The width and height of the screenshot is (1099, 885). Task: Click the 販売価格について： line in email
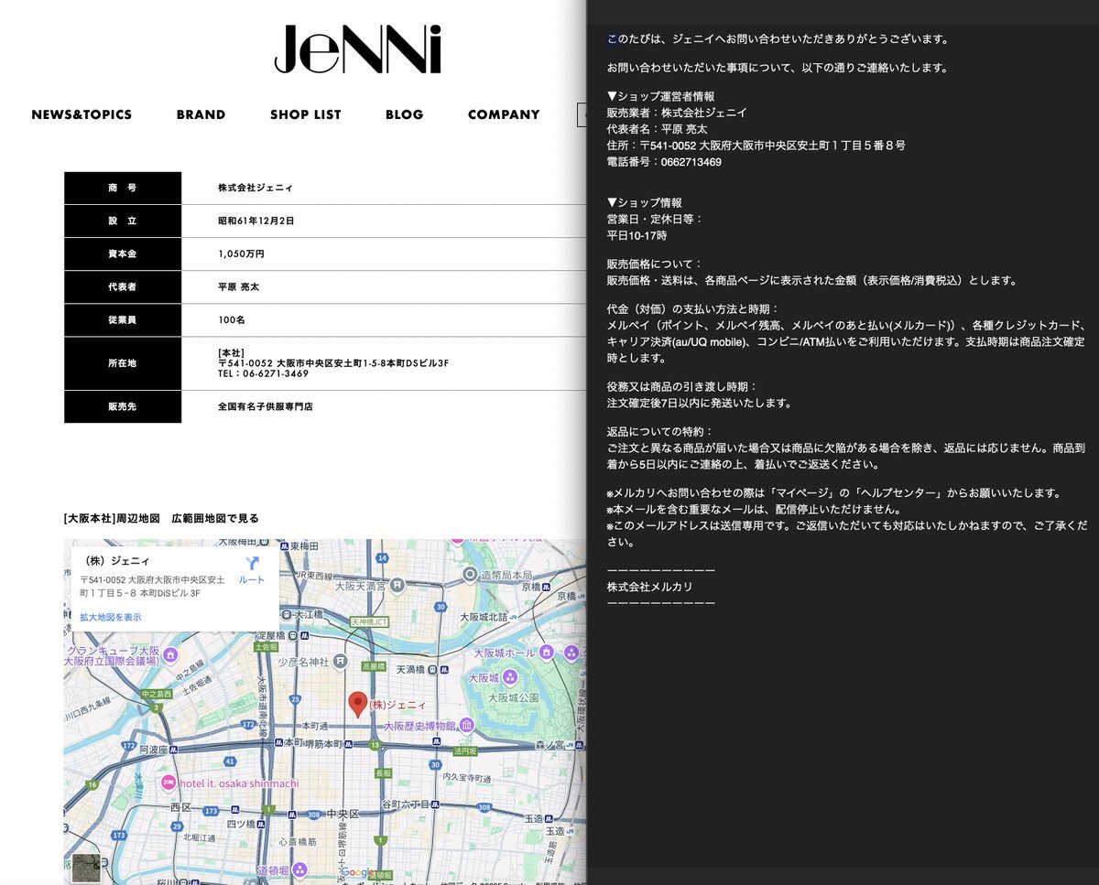coord(655,264)
